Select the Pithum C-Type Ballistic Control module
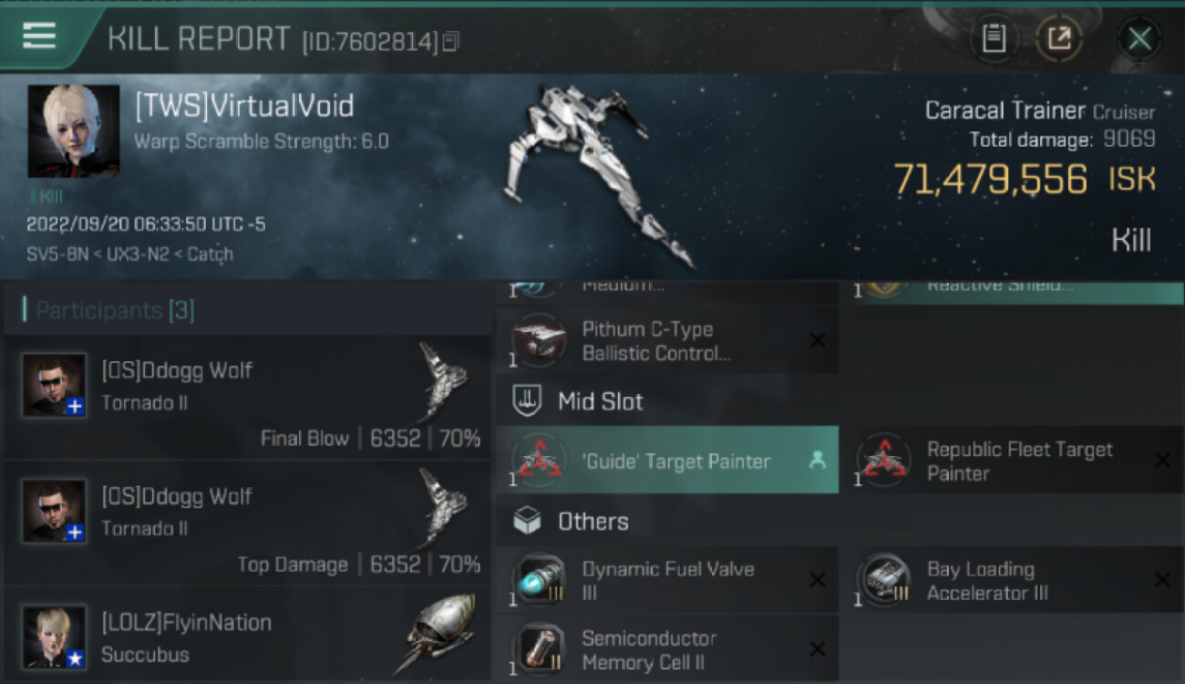The width and height of the screenshot is (1185, 684). tap(667, 341)
